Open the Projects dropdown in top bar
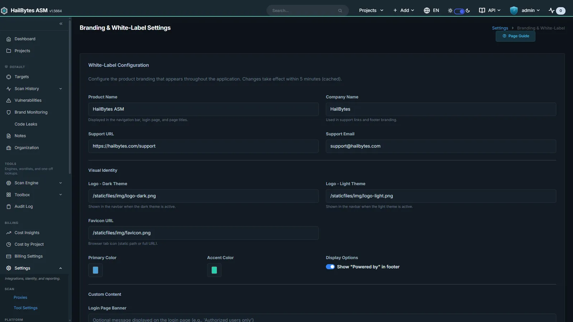Screen dimensions: 573x322 click(371, 10)
